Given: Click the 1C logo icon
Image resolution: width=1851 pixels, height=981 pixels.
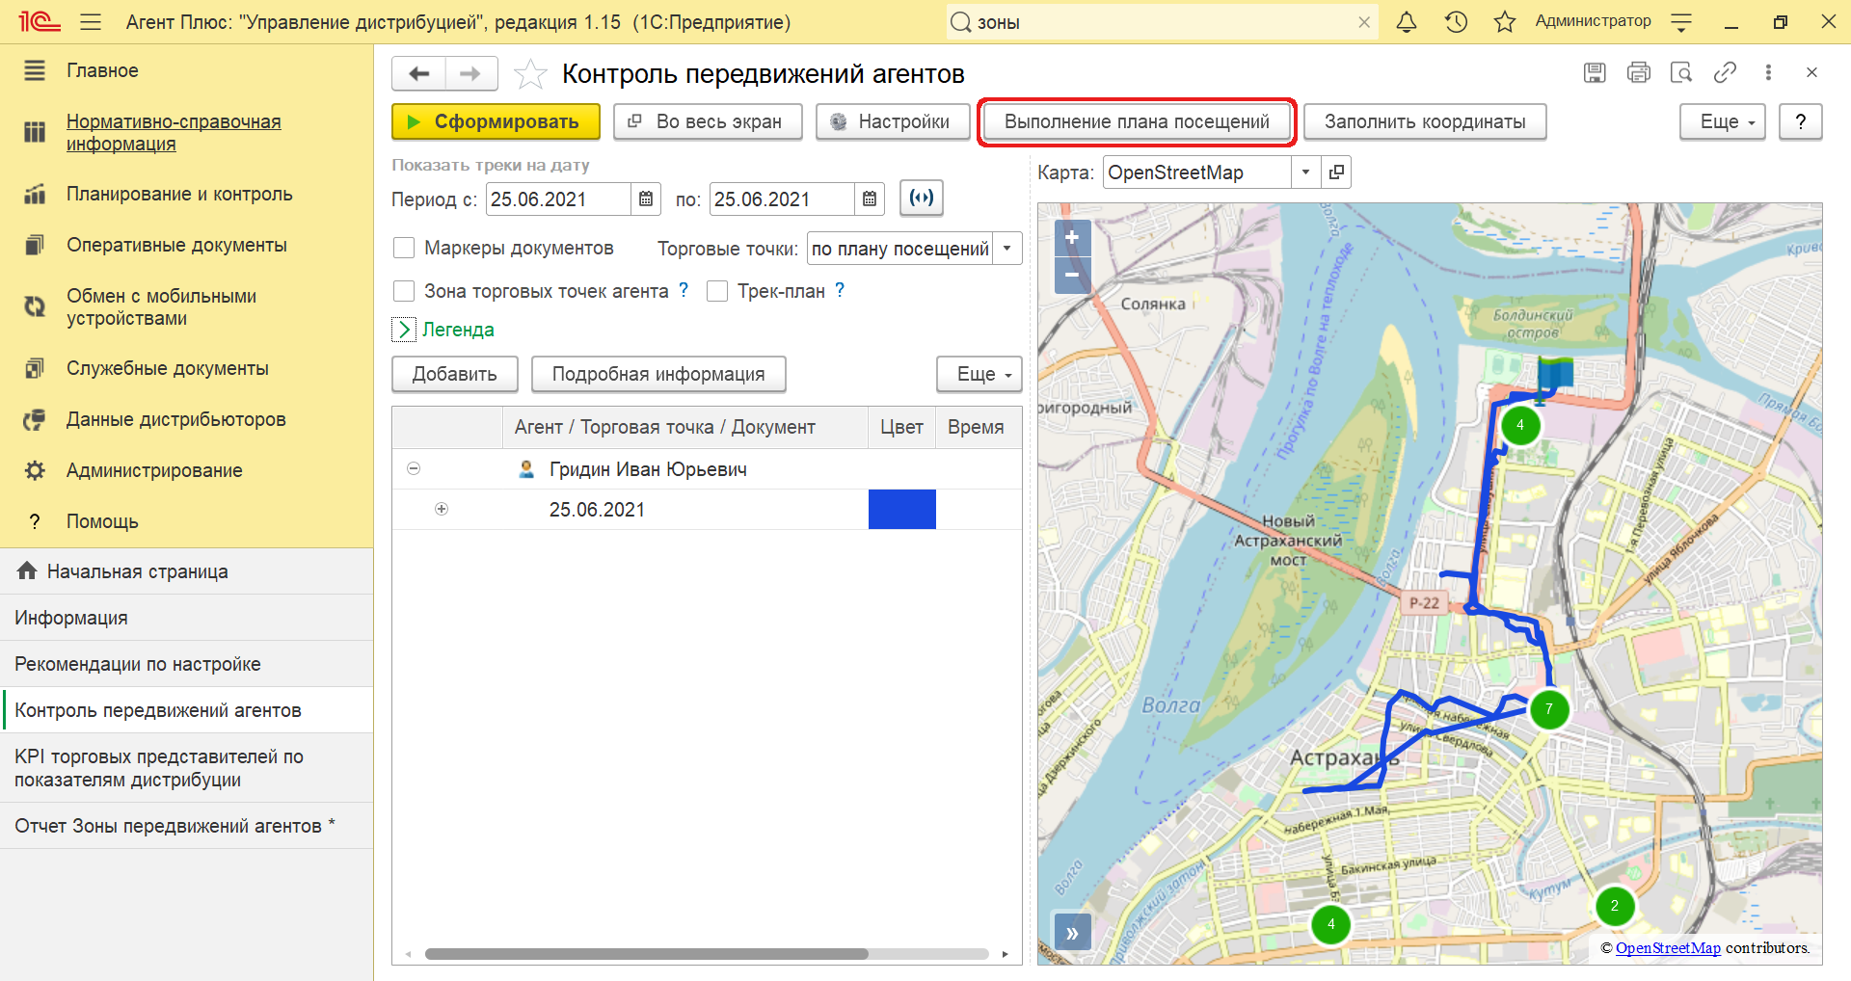Looking at the screenshot, I should click(x=40, y=22).
